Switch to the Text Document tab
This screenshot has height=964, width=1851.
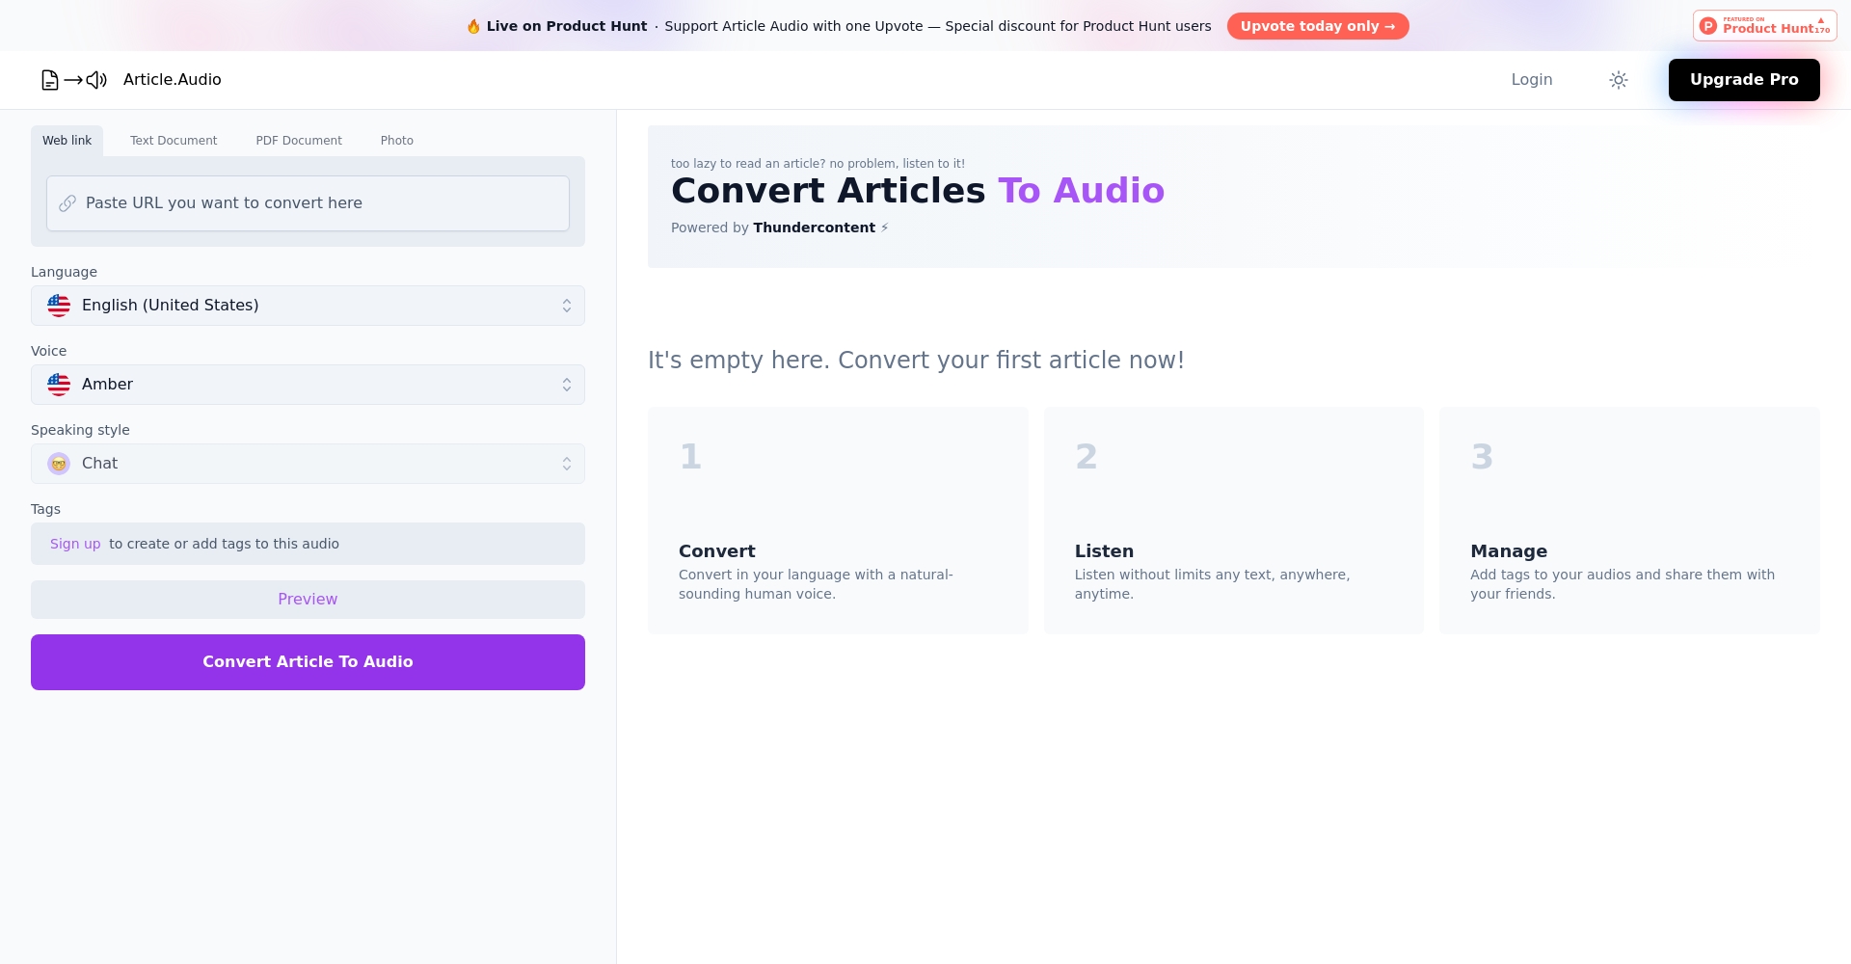pyautogui.click(x=174, y=141)
